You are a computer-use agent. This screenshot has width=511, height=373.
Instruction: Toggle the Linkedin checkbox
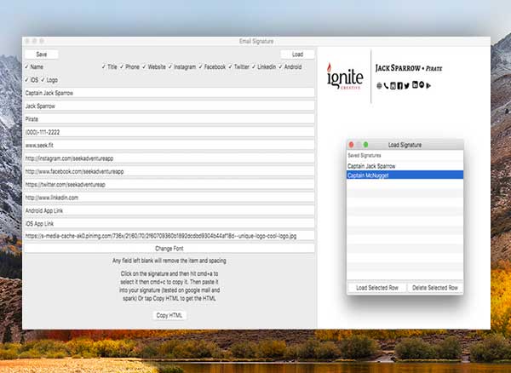254,66
